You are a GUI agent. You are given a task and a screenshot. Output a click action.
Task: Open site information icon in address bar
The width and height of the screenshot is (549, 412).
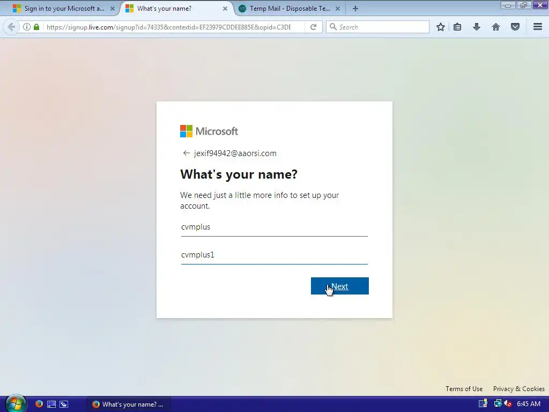27,27
